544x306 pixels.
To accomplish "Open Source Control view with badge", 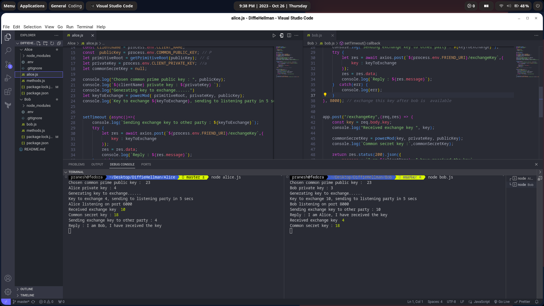I will click(8, 65).
